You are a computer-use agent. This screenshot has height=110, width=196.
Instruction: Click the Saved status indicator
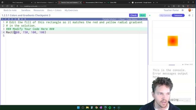coord(143,19)
